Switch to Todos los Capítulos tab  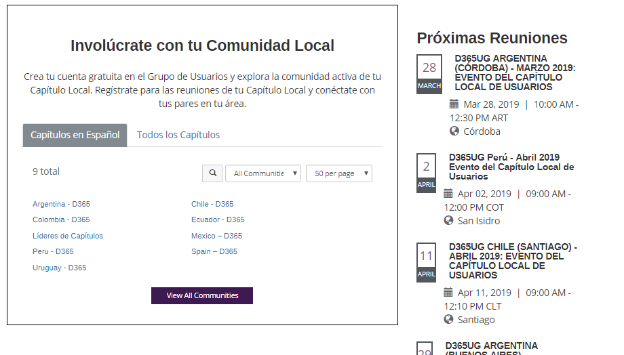(x=178, y=135)
